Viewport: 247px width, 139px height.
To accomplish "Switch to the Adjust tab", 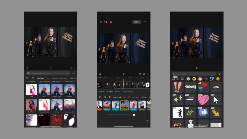I will coord(117,92).
